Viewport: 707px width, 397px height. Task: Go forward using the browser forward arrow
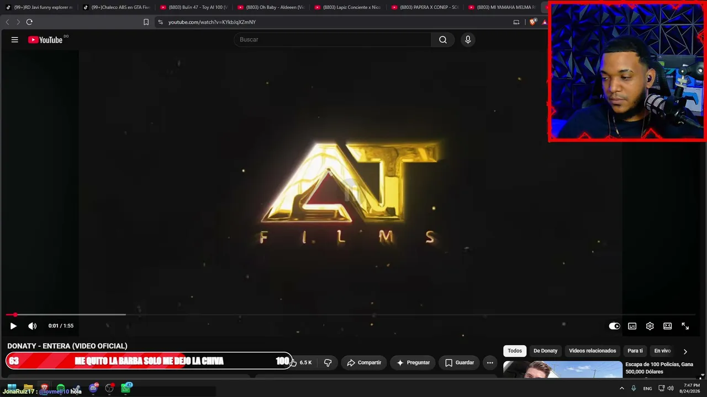click(18, 22)
